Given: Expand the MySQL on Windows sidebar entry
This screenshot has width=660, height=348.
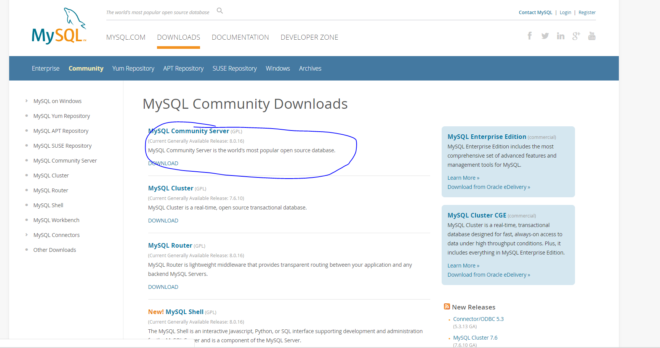Looking at the screenshot, I should pyautogui.click(x=57, y=101).
